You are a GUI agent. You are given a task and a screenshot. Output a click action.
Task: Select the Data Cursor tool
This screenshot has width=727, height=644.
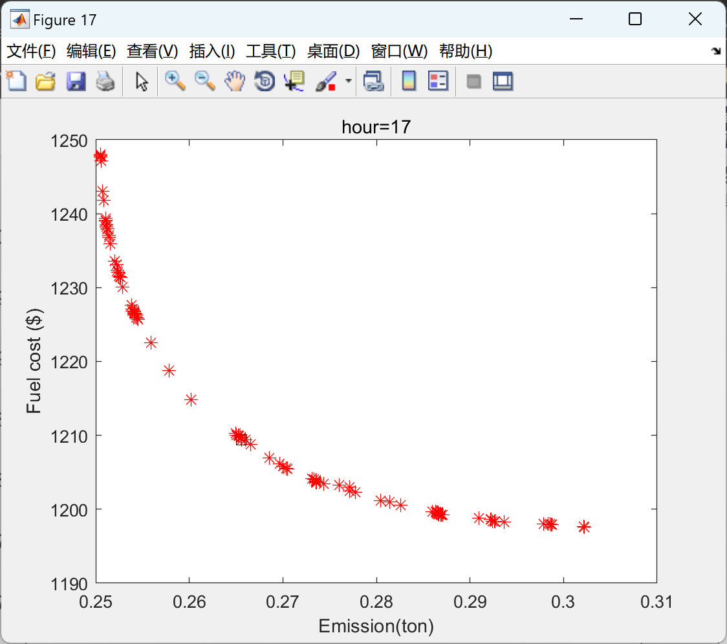click(x=294, y=81)
